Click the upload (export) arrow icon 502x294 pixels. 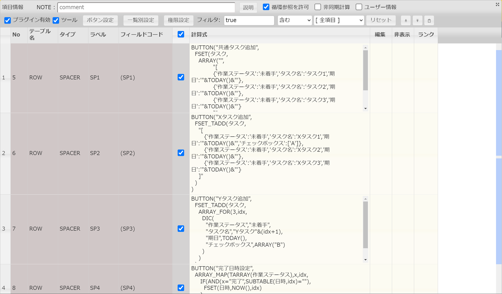(417, 20)
